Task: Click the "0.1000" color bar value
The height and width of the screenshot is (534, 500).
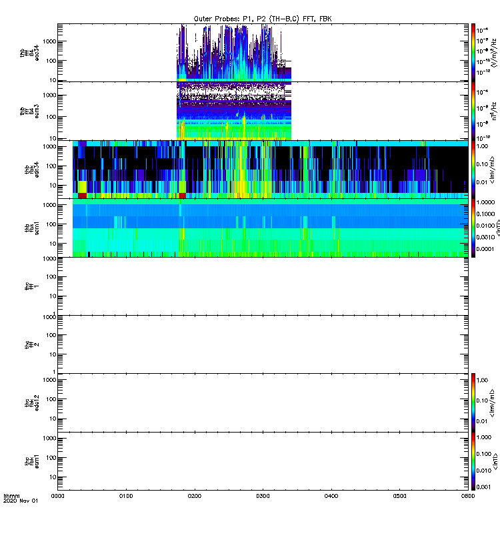Action: tap(485, 214)
